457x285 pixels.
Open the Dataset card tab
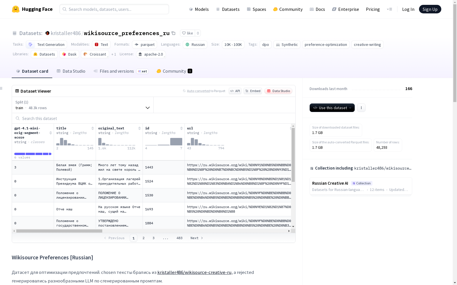[32, 71]
